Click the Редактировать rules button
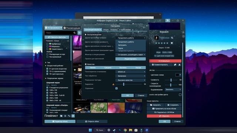This screenshot has width=237, height=133. coord(131,59)
